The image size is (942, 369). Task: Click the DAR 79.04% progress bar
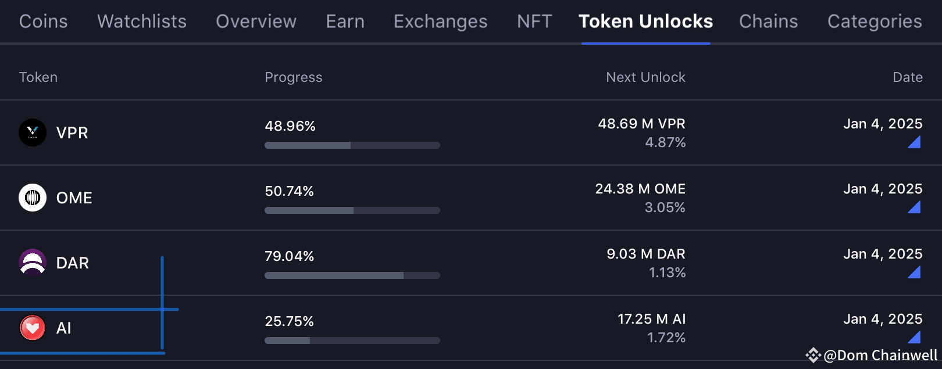click(x=352, y=275)
